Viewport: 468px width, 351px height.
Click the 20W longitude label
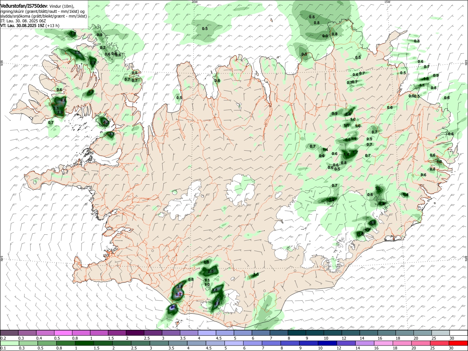[195, 2]
